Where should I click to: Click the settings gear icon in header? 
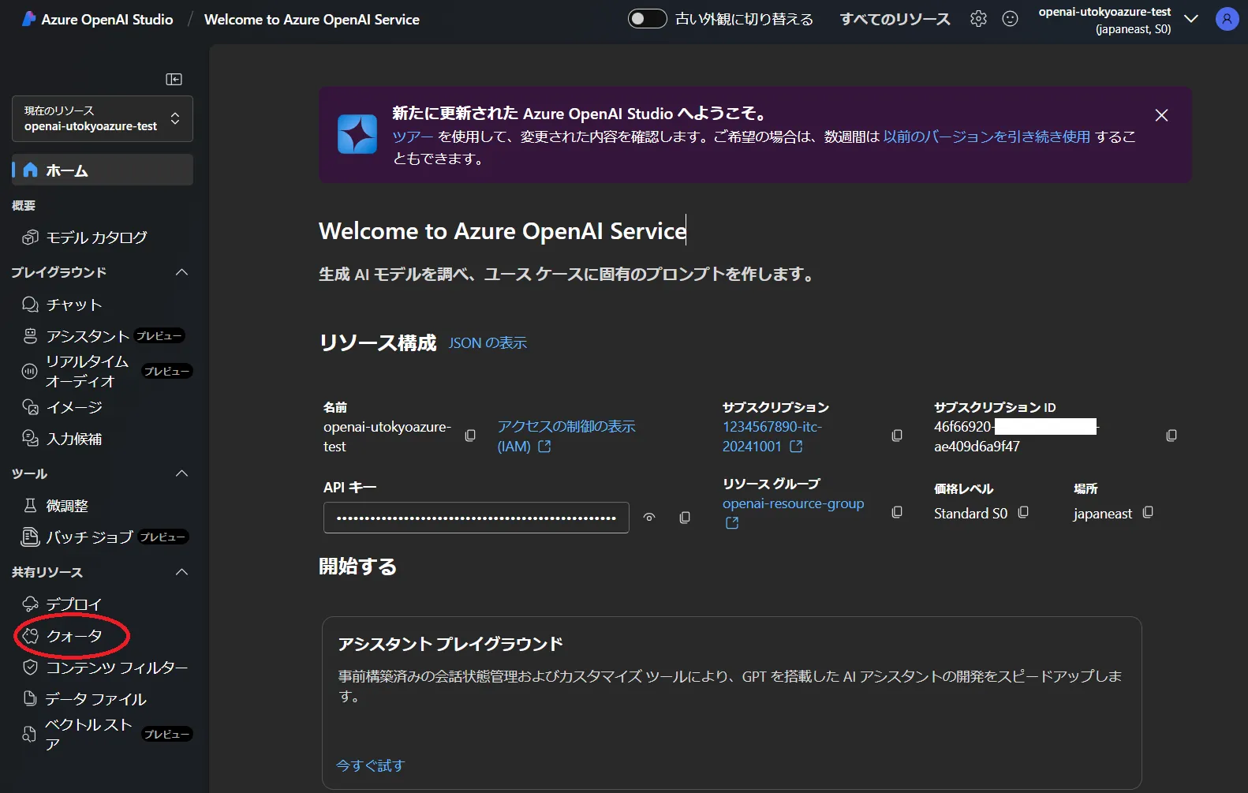(x=978, y=19)
